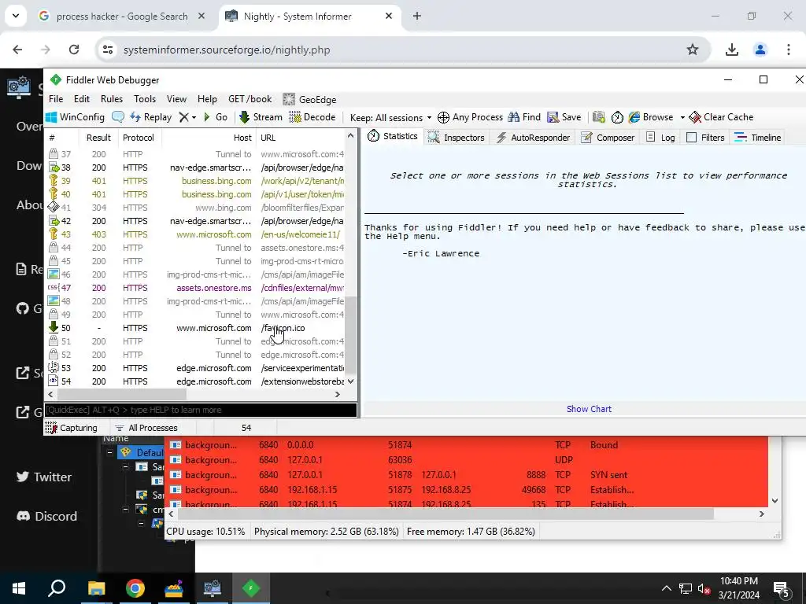Collapse the Default tree node
Screen dimensions: 806x604
click(x=109, y=452)
